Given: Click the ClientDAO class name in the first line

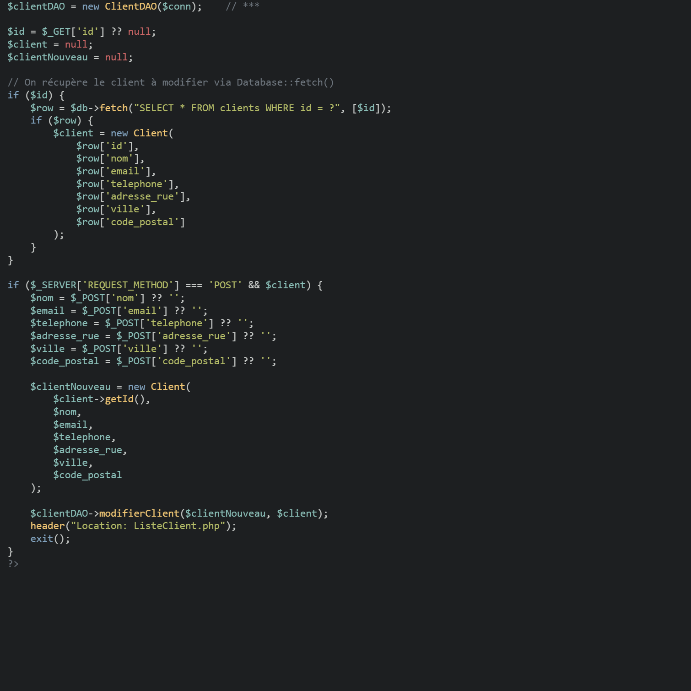Looking at the screenshot, I should [130, 6].
